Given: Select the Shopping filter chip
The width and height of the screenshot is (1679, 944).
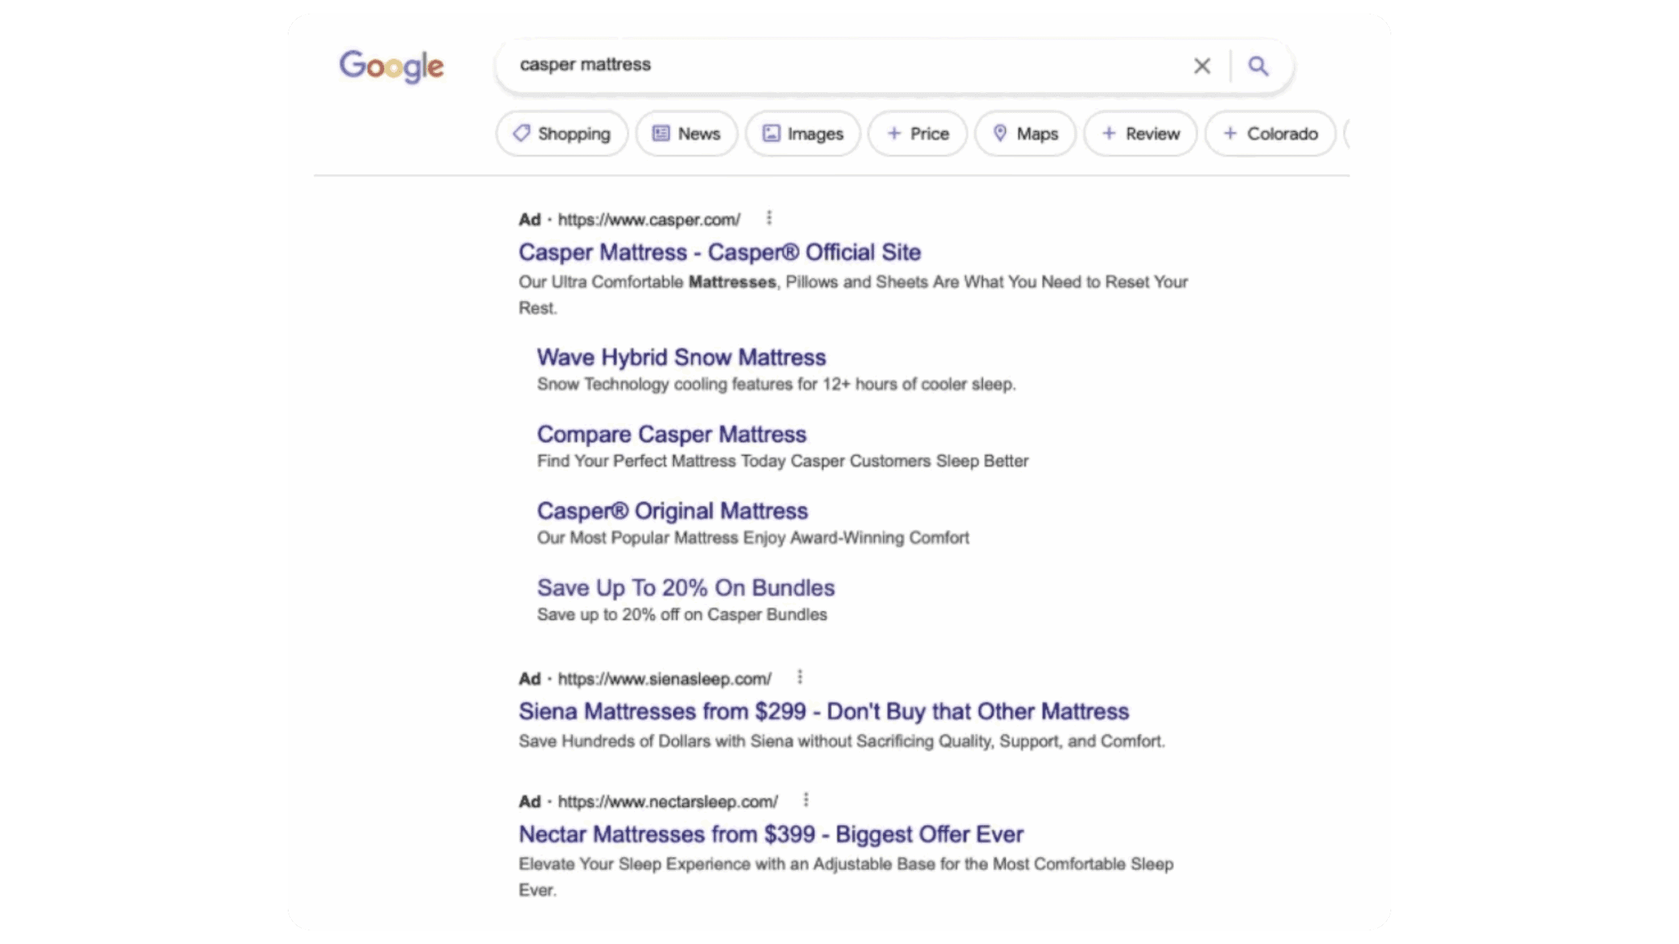Looking at the screenshot, I should (561, 134).
